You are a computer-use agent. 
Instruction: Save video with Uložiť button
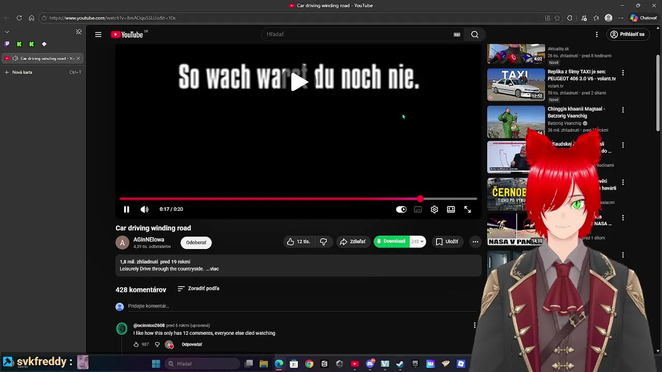click(447, 242)
